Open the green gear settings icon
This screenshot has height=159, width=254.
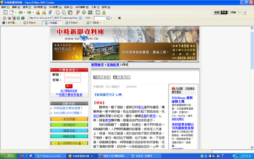[x=84, y=12]
